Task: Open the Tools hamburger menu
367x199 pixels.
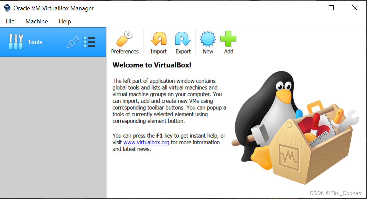Action: pos(89,42)
